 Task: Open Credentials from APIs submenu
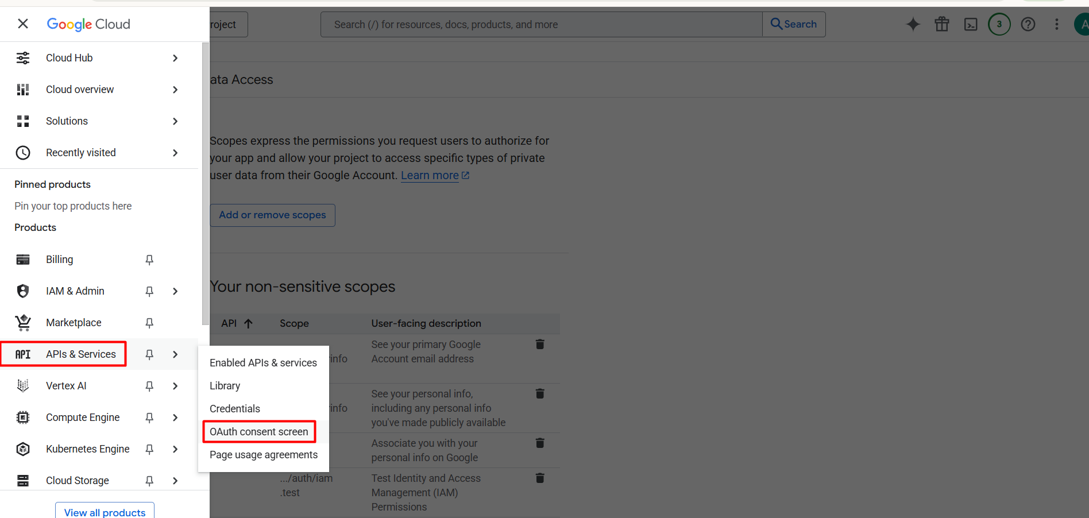(x=235, y=409)
